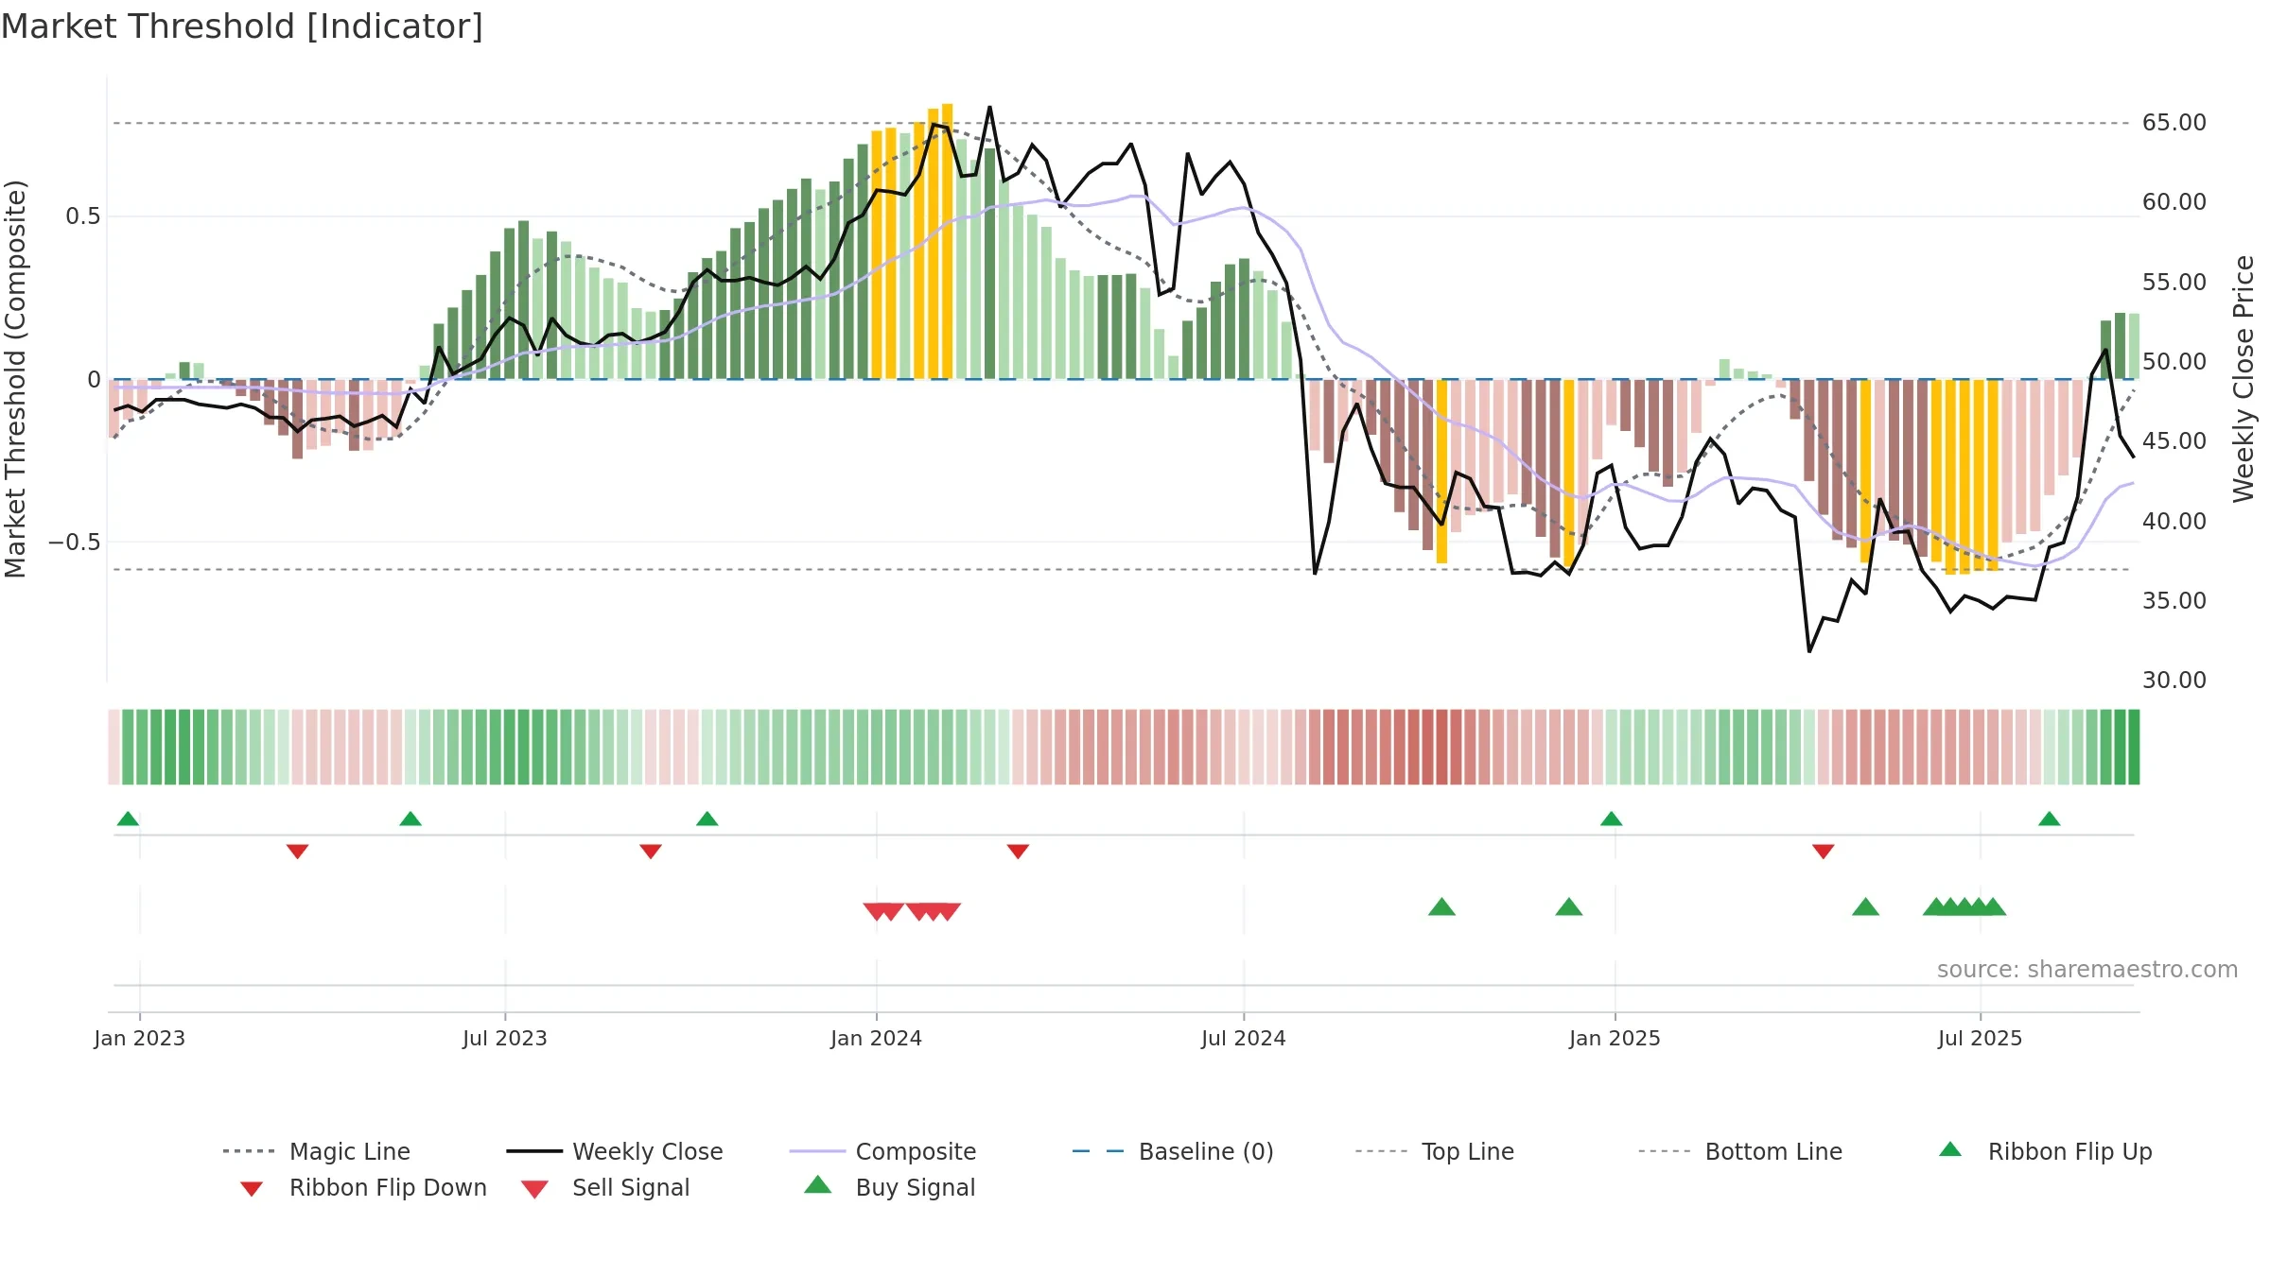
Task: Toggle the Top Line legend entry
Action: click(x=1435, y=1151)
